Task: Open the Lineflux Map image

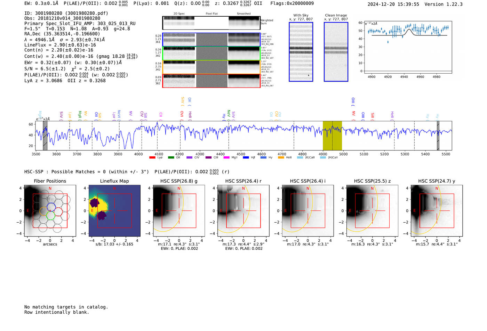Action: 114,211
